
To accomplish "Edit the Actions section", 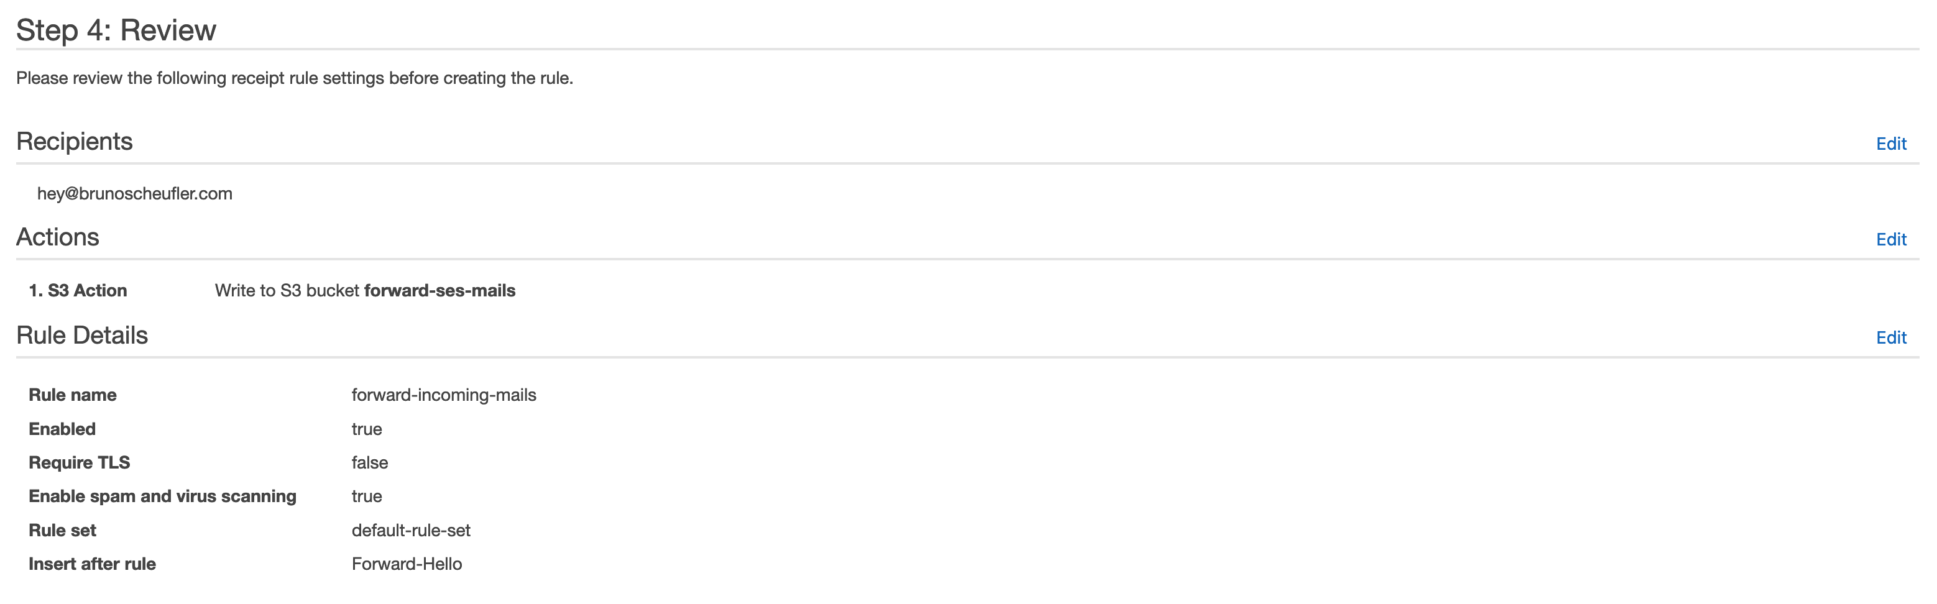I will [1891, 239].
